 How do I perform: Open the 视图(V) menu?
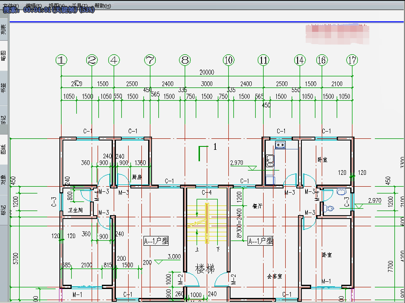[x=56, y=6]
